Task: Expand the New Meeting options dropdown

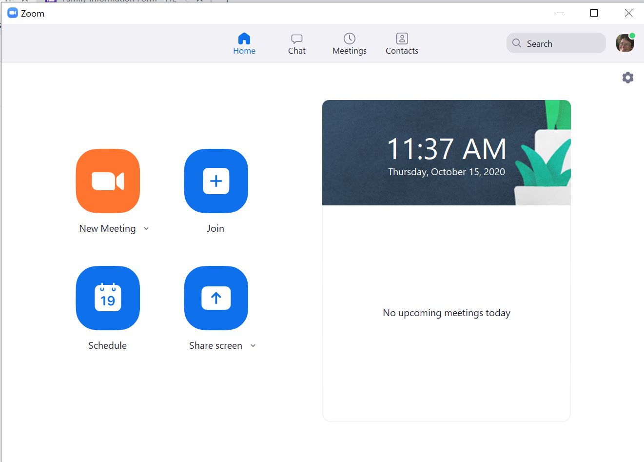Action: pyautogui.click(x=147, y=228)
